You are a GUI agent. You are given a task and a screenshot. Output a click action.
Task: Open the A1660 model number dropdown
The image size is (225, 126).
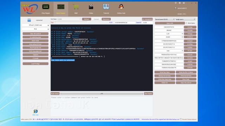[169, 37]
